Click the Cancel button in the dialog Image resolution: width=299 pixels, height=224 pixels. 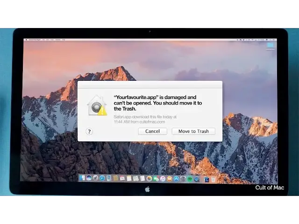(x=153, y=131)
